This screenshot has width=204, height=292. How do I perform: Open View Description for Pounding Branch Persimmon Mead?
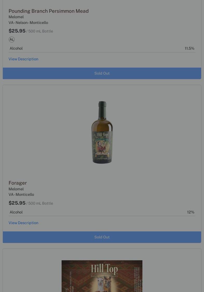pyautogui.click(x=23, y=59)
